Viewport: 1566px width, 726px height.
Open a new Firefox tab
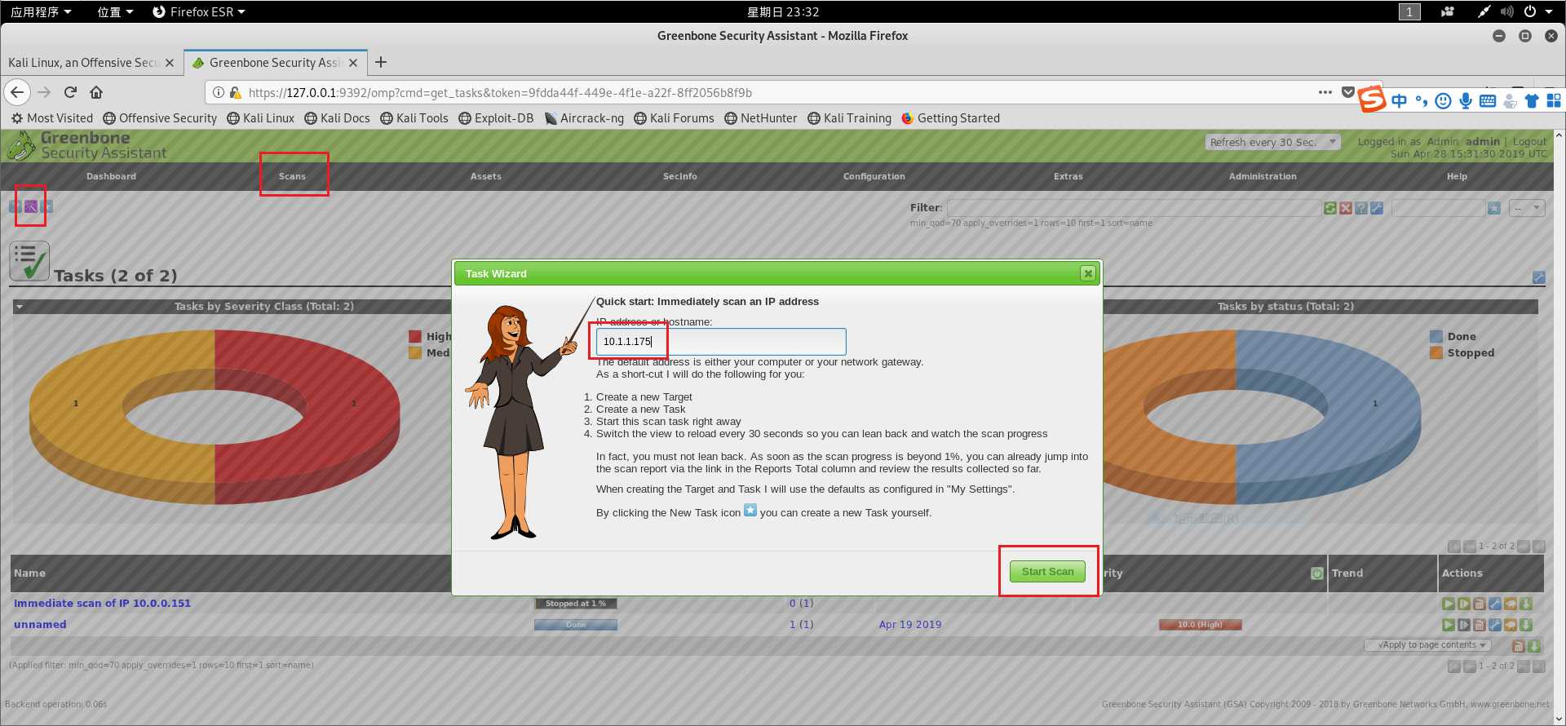point(381,62)
